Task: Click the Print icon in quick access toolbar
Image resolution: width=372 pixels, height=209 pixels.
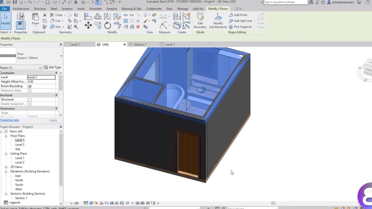Action: coord(47,2)
